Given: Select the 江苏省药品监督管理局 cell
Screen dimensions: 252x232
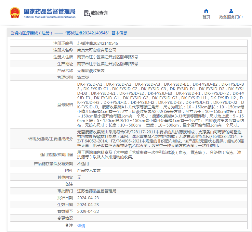Looking at the screenshot, I should click(97, 191).
